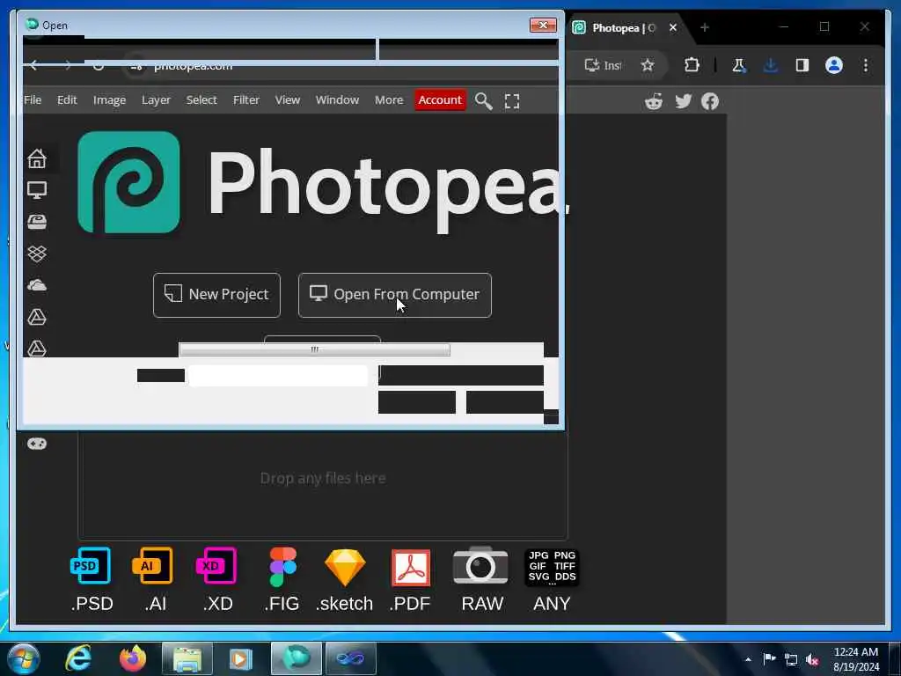Toggle the browser side panel icon
Viewport: 901px width, 676px height.
[x=802, y=65]
